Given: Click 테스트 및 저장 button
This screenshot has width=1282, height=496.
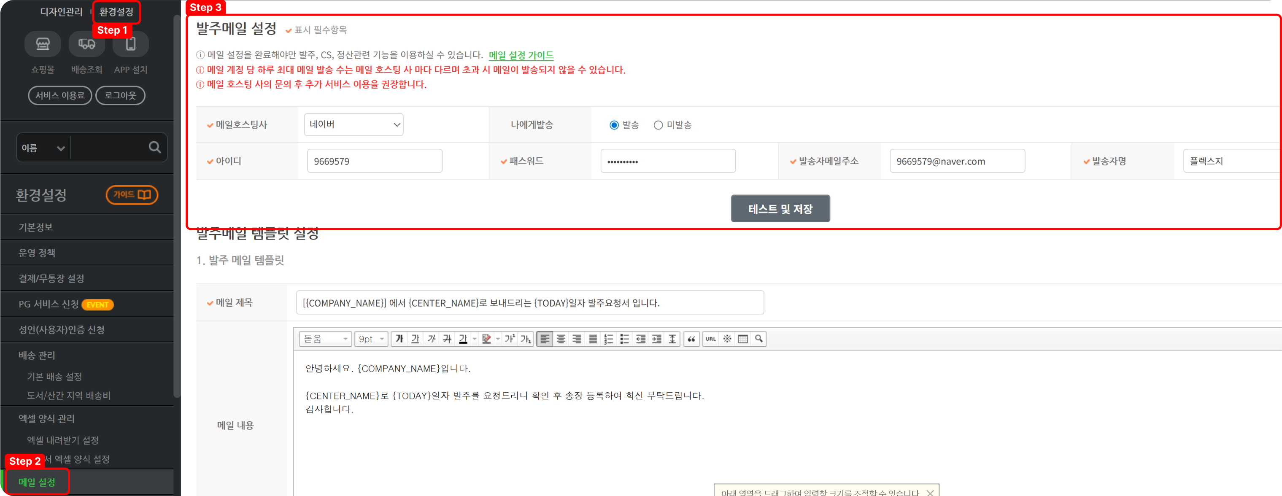Looking at the screenshot, I should click(780, 208).
